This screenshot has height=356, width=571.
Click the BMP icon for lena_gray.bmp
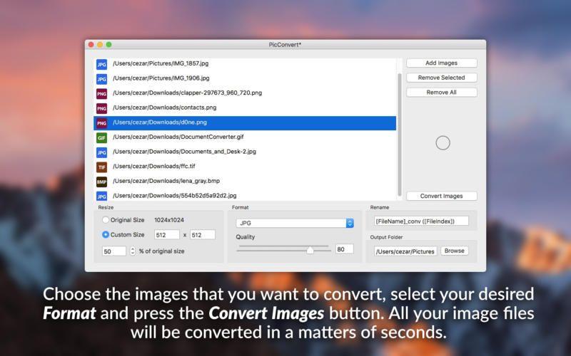tap(101, 182)
